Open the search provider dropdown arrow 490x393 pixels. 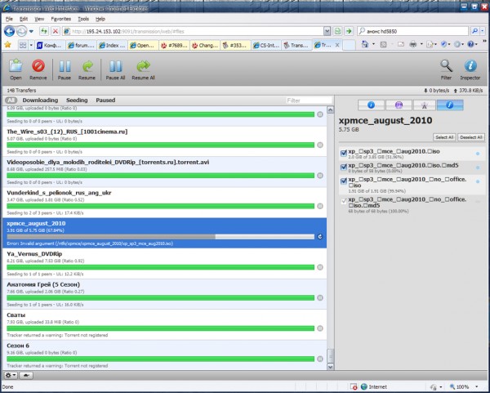pyautogui.click(x=483, y=31)
